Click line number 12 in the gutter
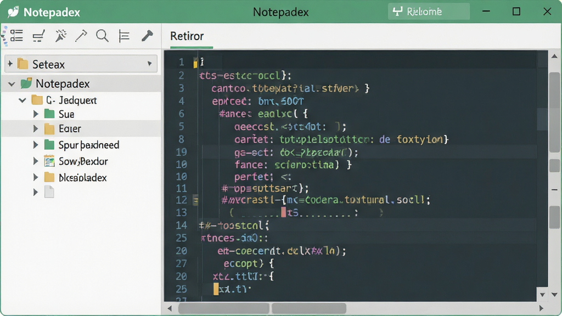This screenshot has height=316, width=562. pyautogui.click(x=181, y=200)
